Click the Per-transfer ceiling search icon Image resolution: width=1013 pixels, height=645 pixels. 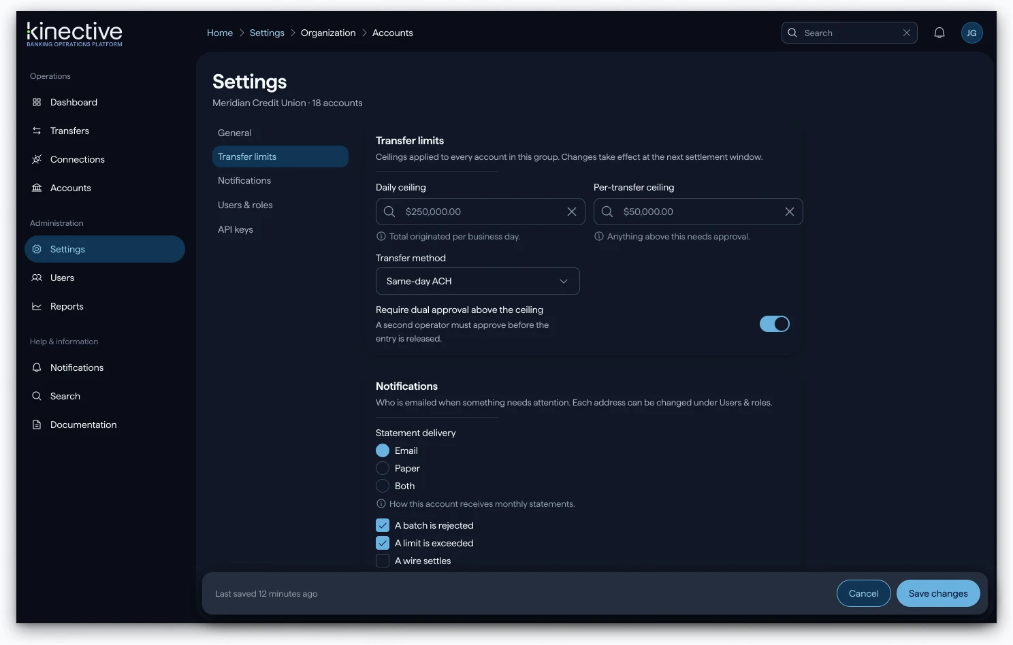[x=607, y=212]
